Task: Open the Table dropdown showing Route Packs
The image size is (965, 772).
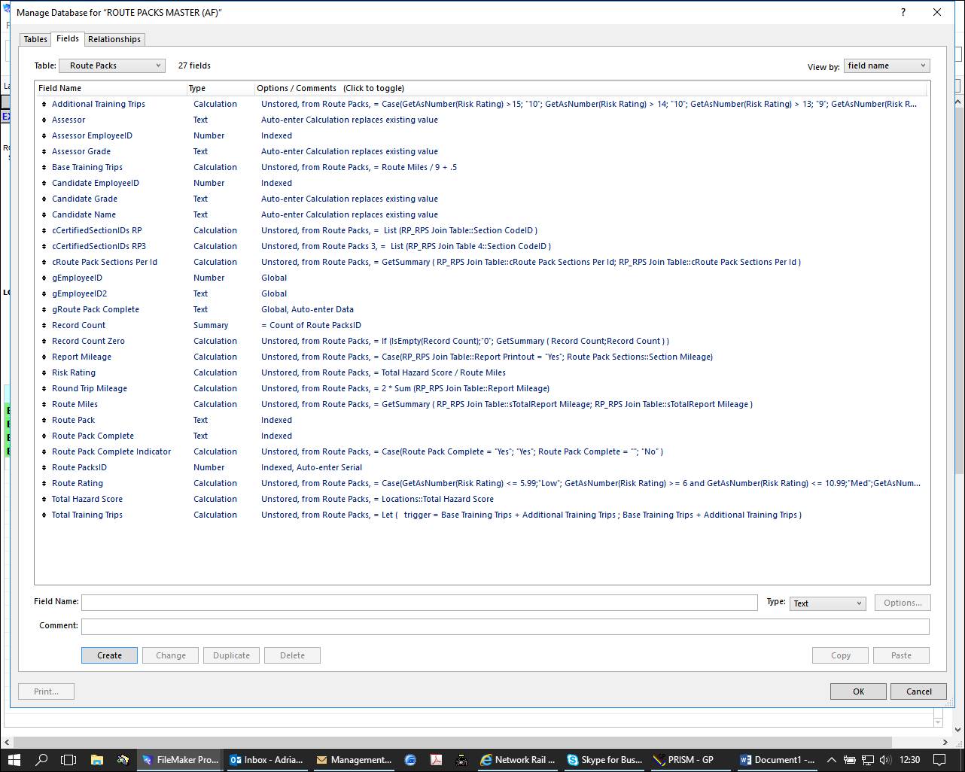Action: point(111,65)
